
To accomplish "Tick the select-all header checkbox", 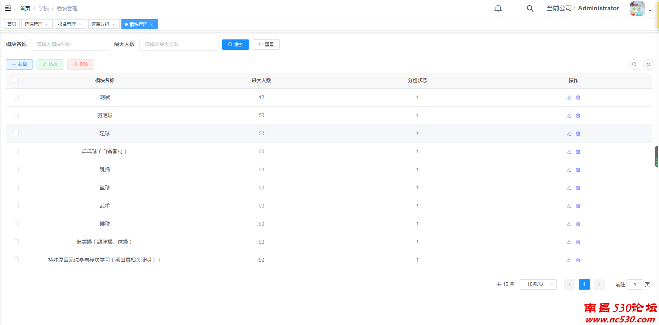I will 16,80.
